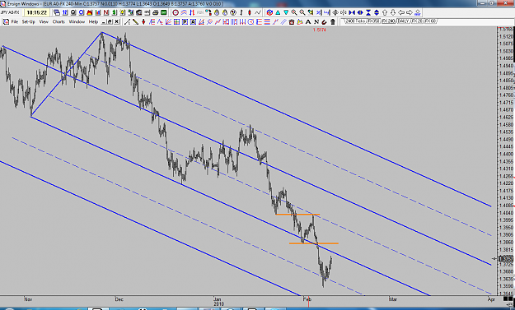The width and height of the screenshot is (515, 310).
Task: Switch to the DAILY chart tab
Action: [403, 21]
